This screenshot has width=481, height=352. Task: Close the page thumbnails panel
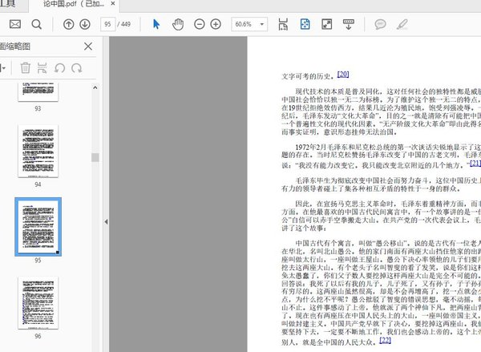[x=89, y=47]
